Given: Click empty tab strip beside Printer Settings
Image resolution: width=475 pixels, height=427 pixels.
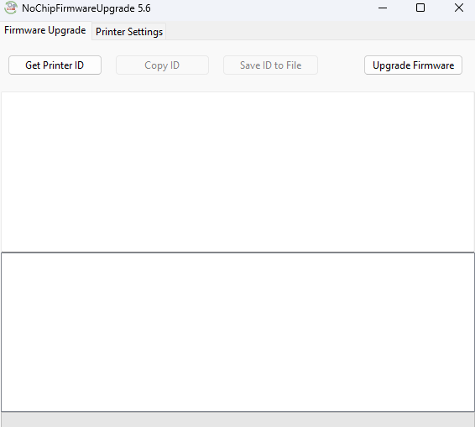Looking at the screenshot, I should coord(320,31).
